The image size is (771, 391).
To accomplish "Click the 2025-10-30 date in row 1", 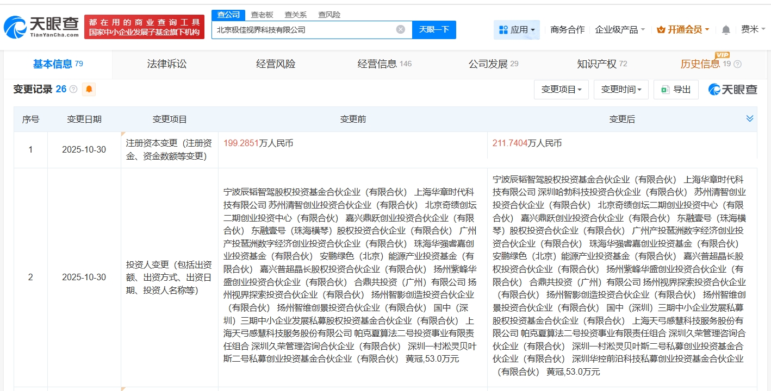I will (84, 150).
